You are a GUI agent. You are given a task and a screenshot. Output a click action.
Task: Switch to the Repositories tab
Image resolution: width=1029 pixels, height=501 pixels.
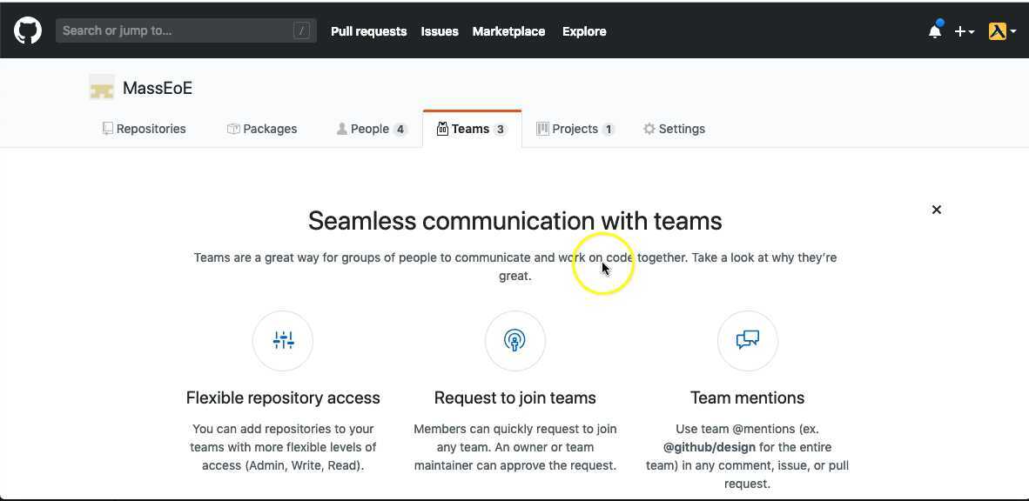[144, 130]
